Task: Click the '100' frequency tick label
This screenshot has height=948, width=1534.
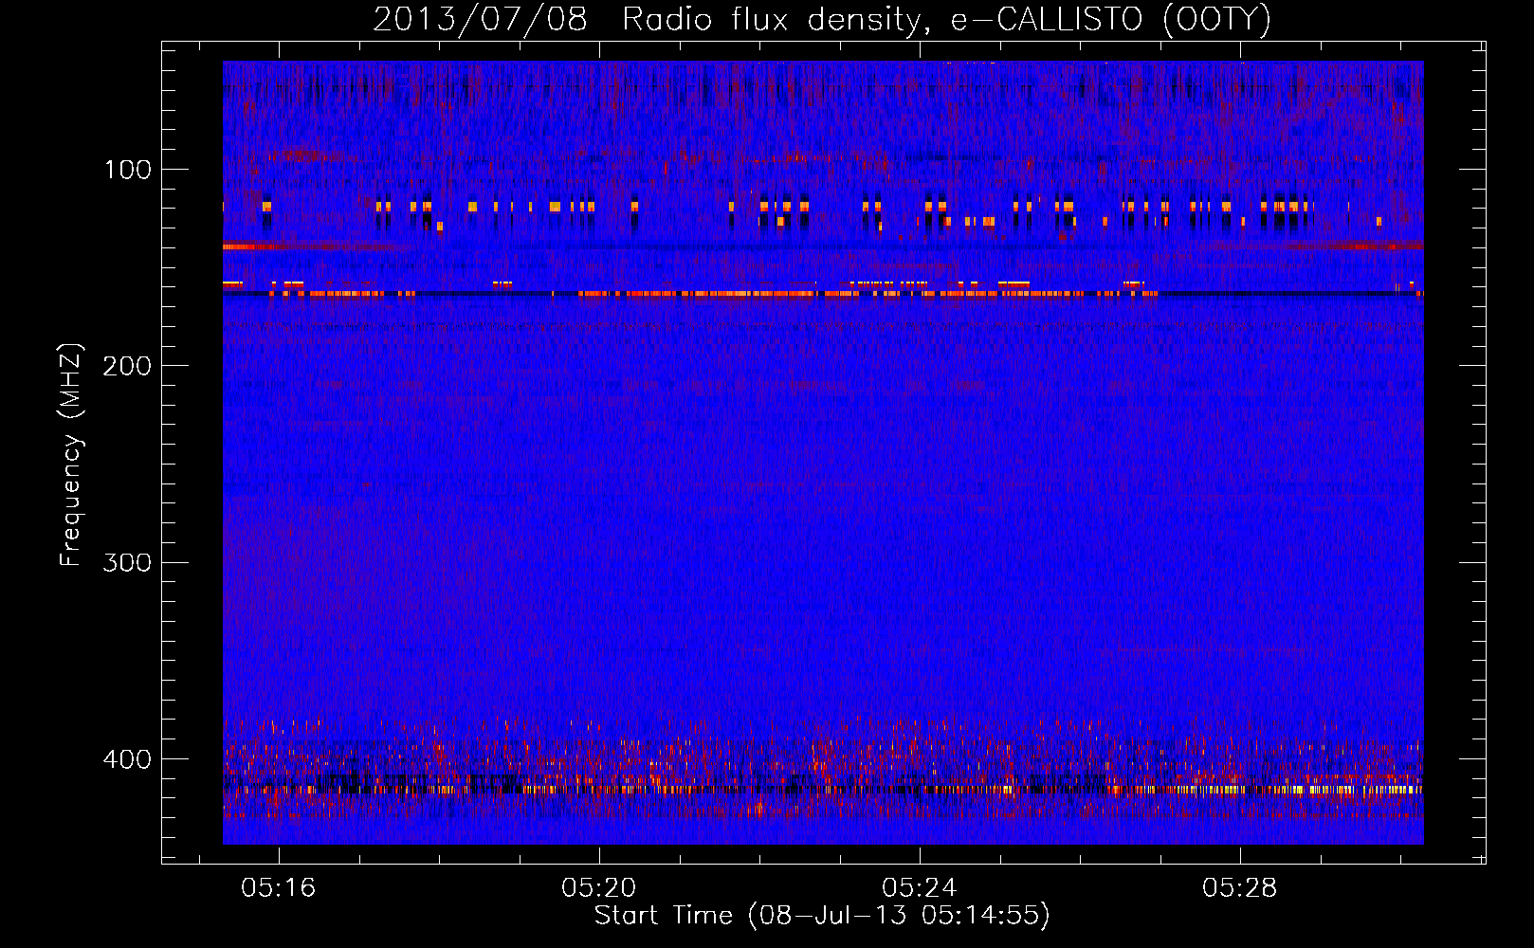Action: click(128, 170)
